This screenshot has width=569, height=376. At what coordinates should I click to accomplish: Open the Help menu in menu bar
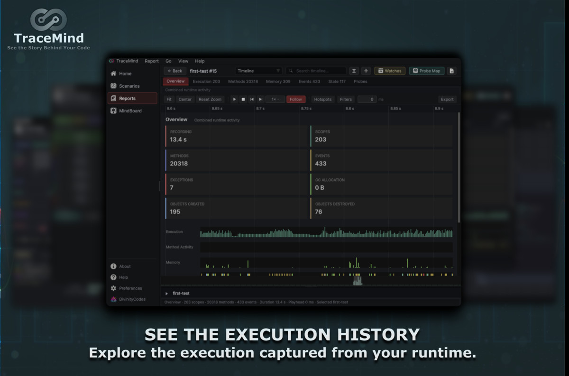pyautogui.click(x=200, y=61)
